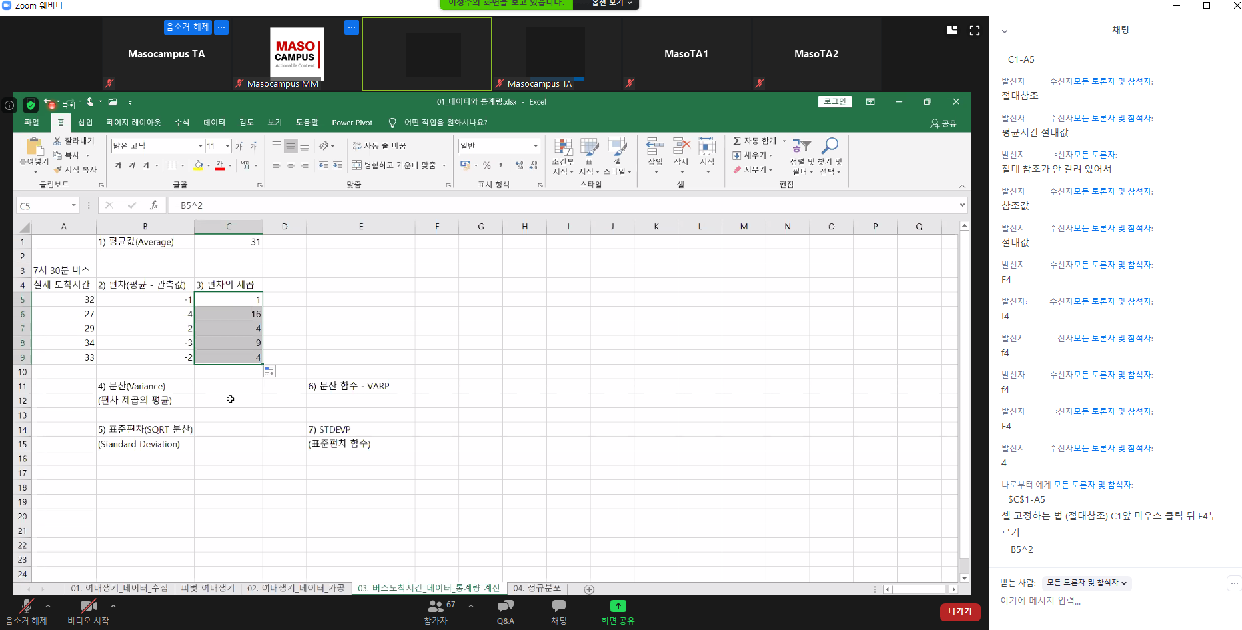Open Conditional Formatting (조건부 서식)

[563, 148]
